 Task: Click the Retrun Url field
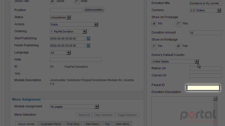click(x=206, y=69)
